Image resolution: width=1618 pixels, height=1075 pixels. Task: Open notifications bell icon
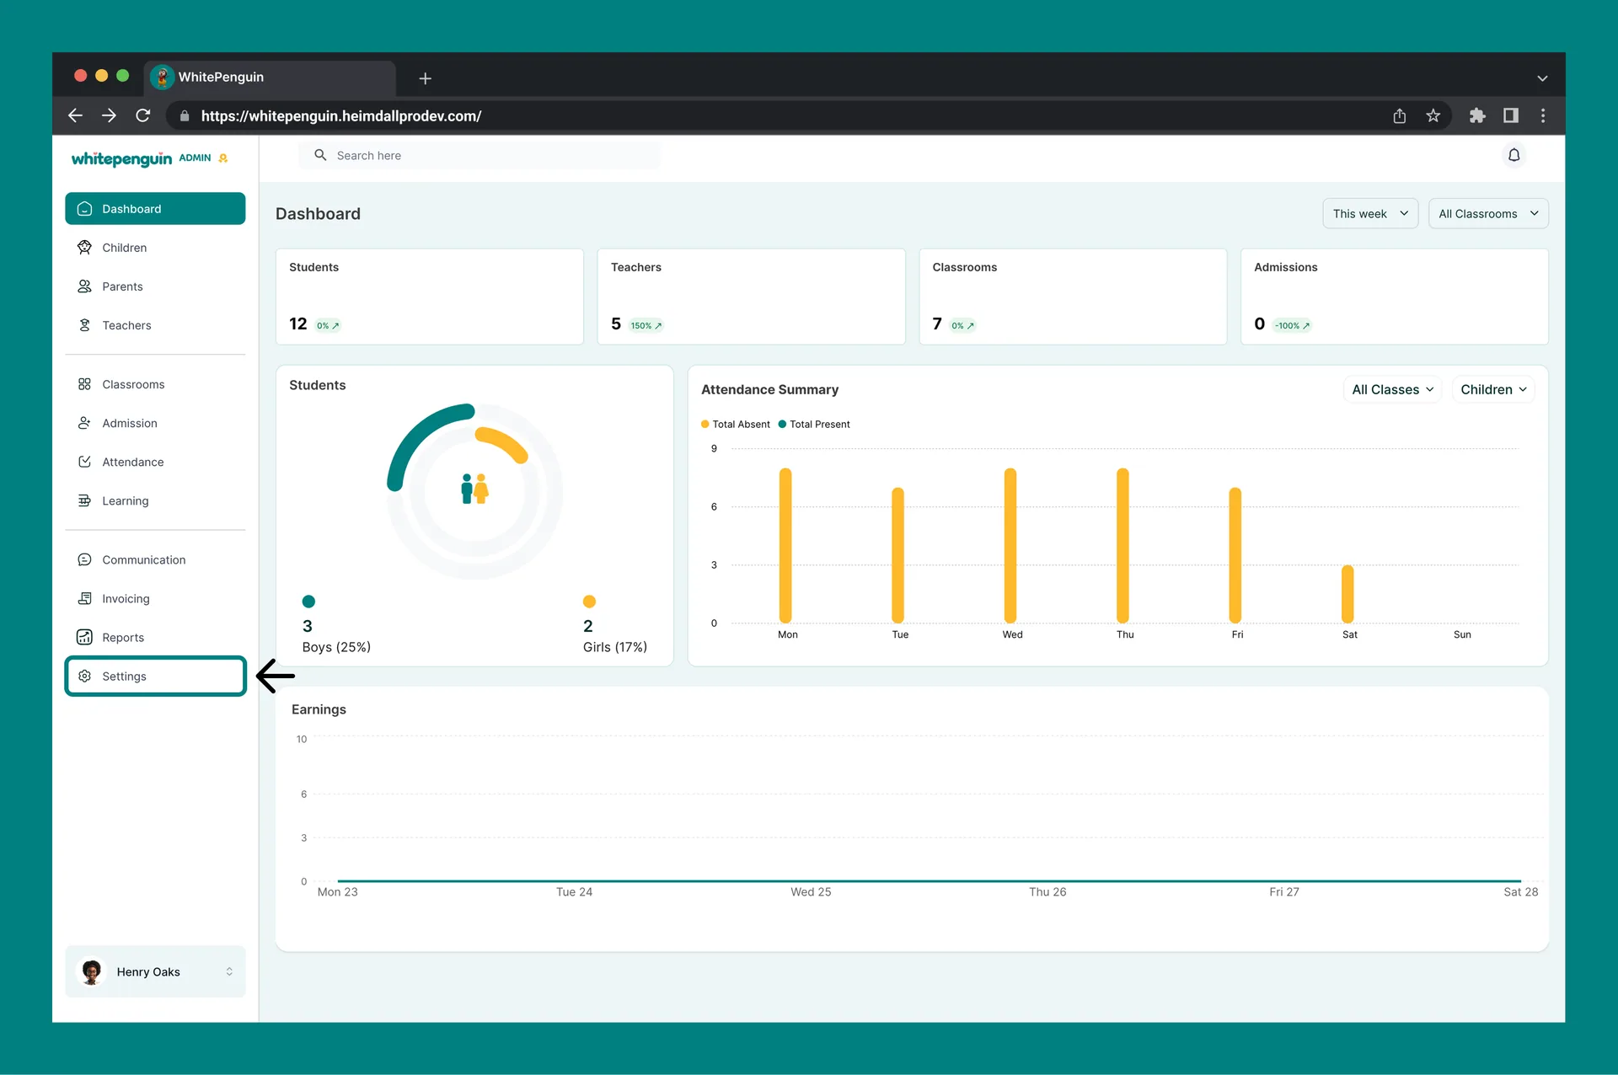point(1514,155)
